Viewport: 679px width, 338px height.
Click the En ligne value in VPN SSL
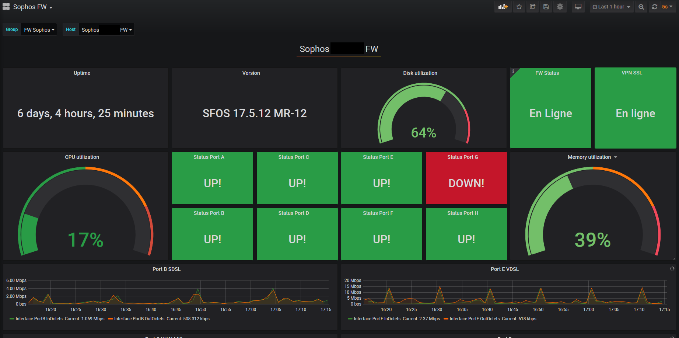[x=636, y=114]
